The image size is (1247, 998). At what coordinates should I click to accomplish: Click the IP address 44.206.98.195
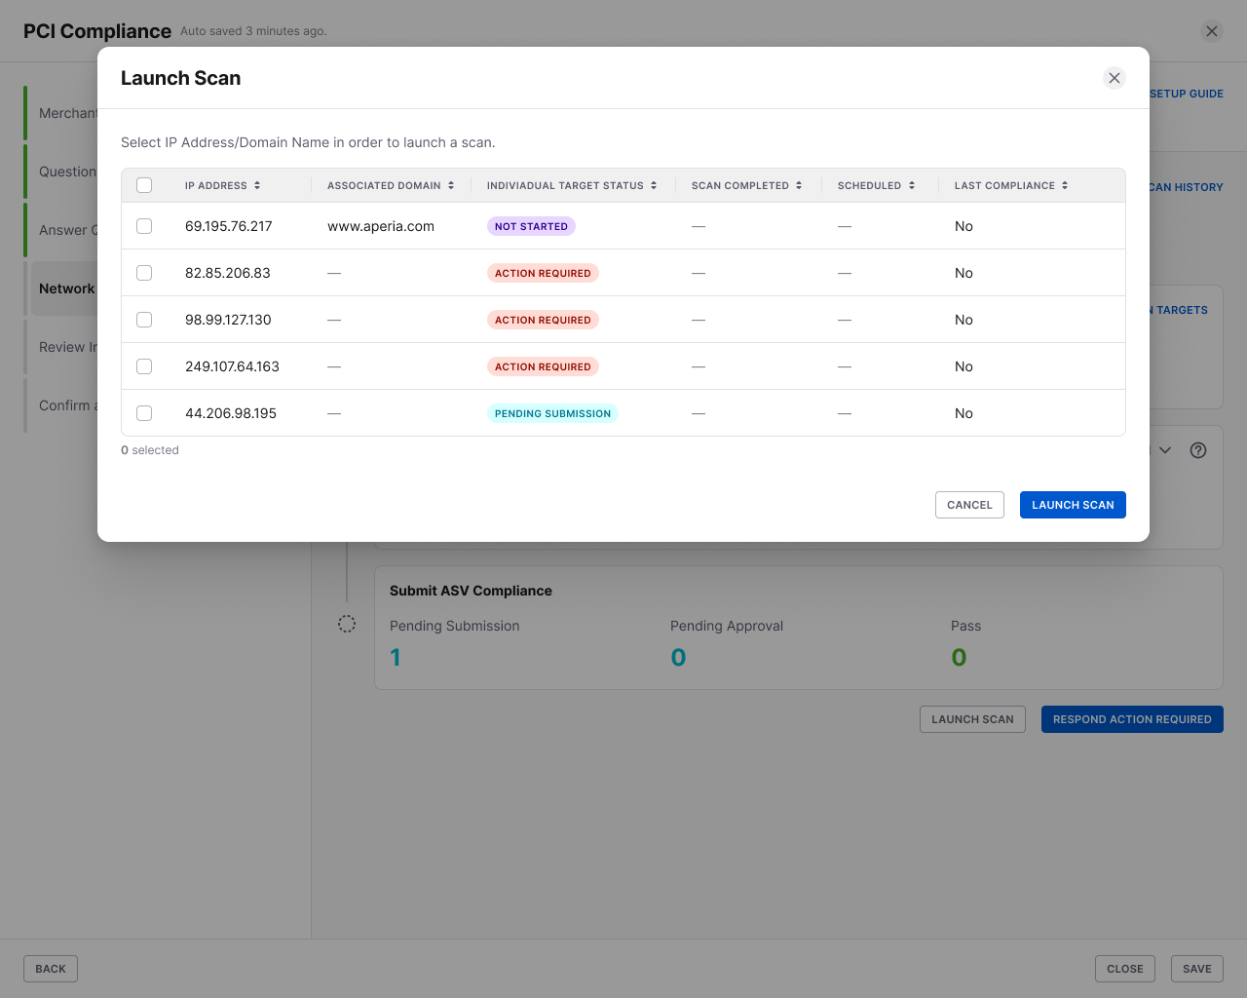coord(231,413)
